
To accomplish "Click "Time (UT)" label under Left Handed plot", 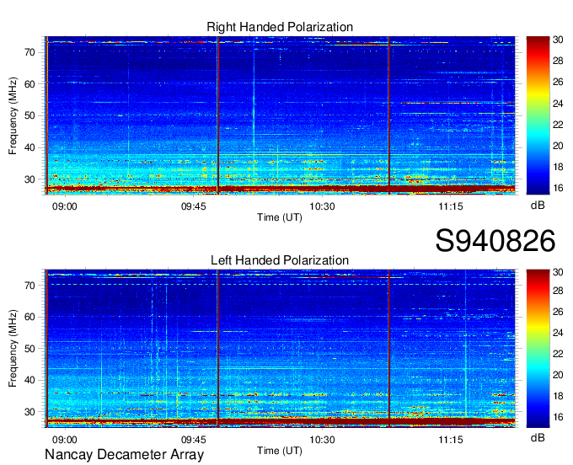I will (280, 451).
